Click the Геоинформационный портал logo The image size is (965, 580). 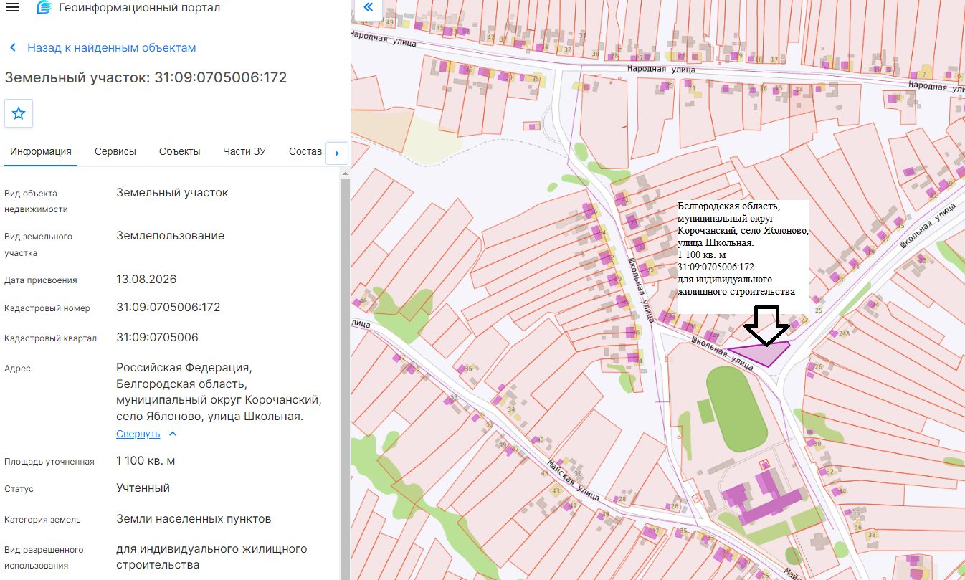point(44,8)
